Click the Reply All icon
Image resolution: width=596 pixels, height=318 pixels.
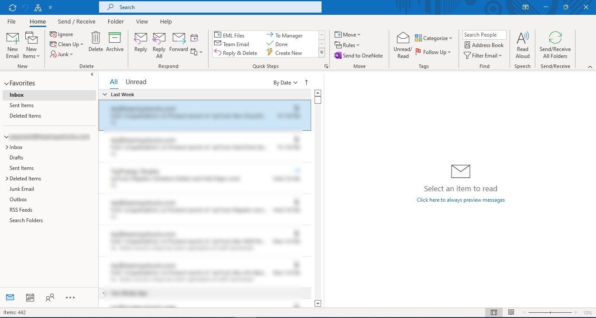(159, 39)
